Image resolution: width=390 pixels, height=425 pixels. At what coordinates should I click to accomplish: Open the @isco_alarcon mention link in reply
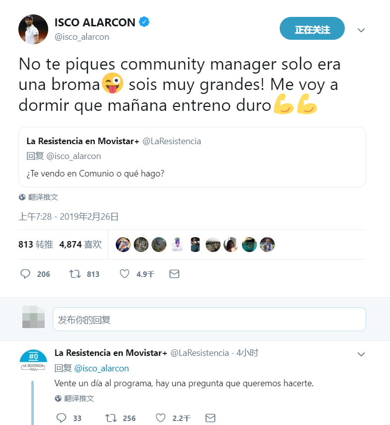[101, 368]
